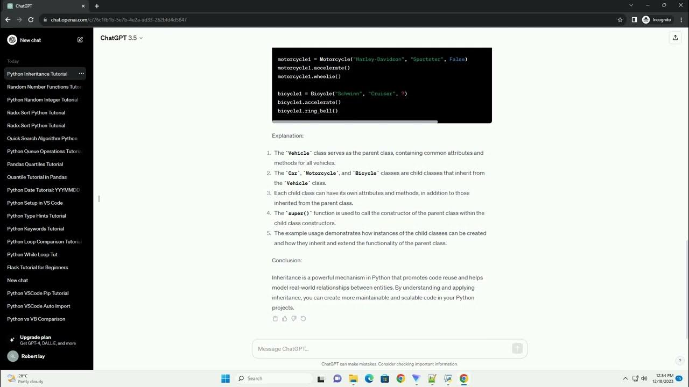Open the Python Queue Operations Tutorial chat
The image size is (689, 387).
click(x=46, y=151)
